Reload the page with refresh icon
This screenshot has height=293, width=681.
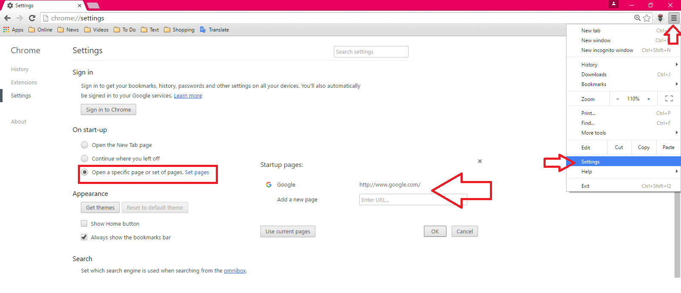point(32,18)
